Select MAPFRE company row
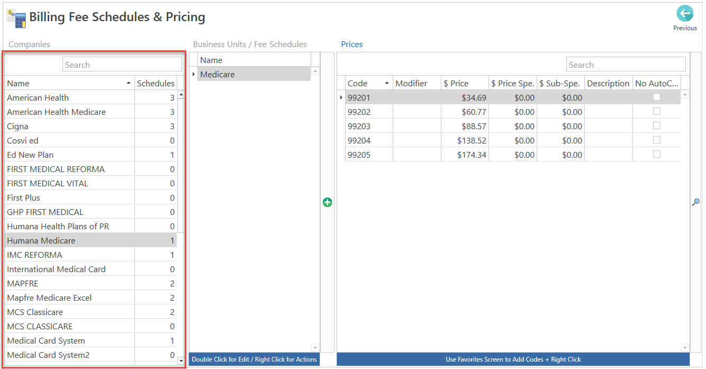 (91, 283)
